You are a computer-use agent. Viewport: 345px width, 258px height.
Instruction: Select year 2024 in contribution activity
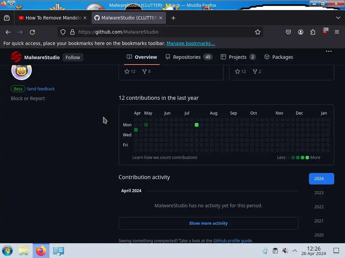pos(321,179)
